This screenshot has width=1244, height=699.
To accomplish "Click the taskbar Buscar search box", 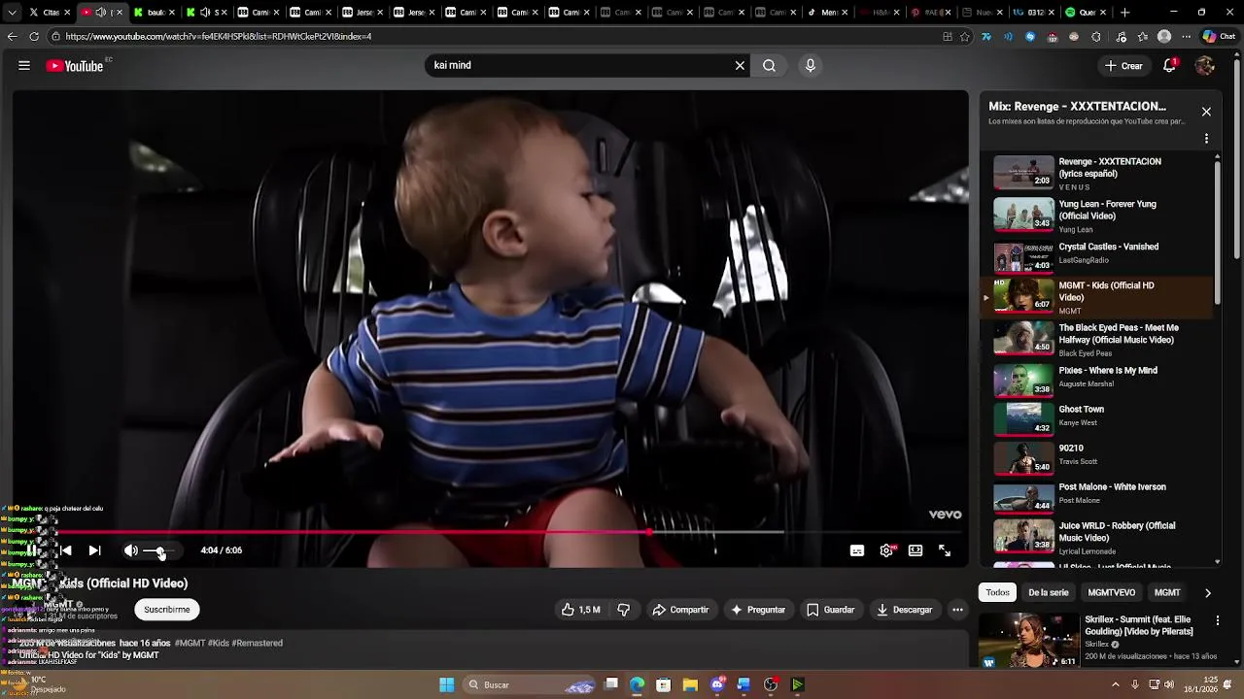I will [x=530, y=684].
